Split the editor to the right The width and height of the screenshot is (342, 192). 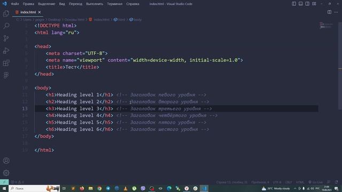(x=329, y=12)
